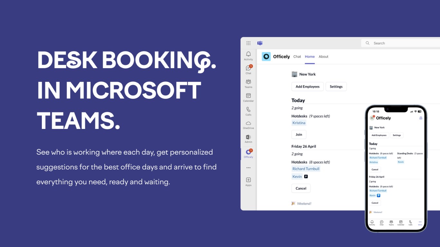Tap Settings on the phone screen
Screen dimensions: 440x247
(x=397, y=135)
